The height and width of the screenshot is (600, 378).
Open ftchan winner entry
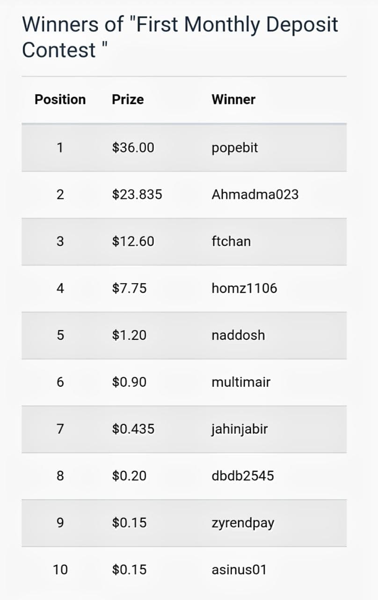[231, 241]
